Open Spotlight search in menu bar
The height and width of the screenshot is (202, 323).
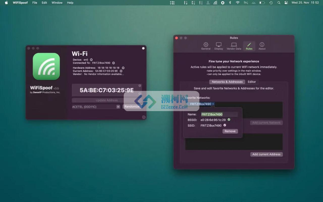point(279,3)
